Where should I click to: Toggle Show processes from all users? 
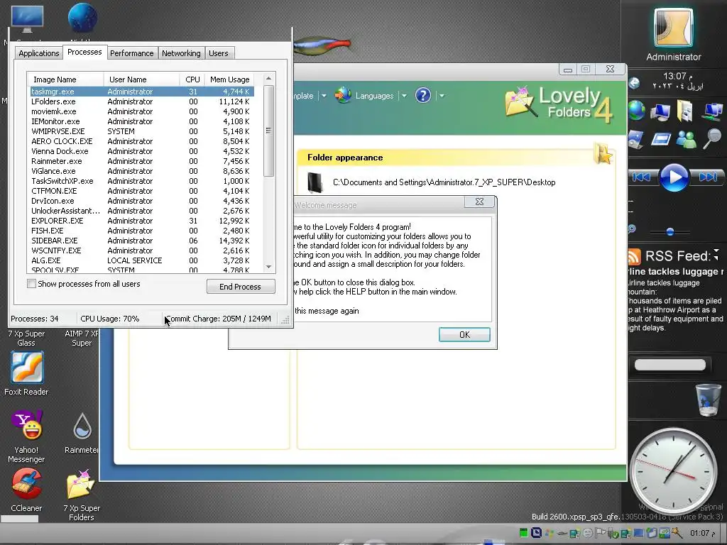pos(31,284)
